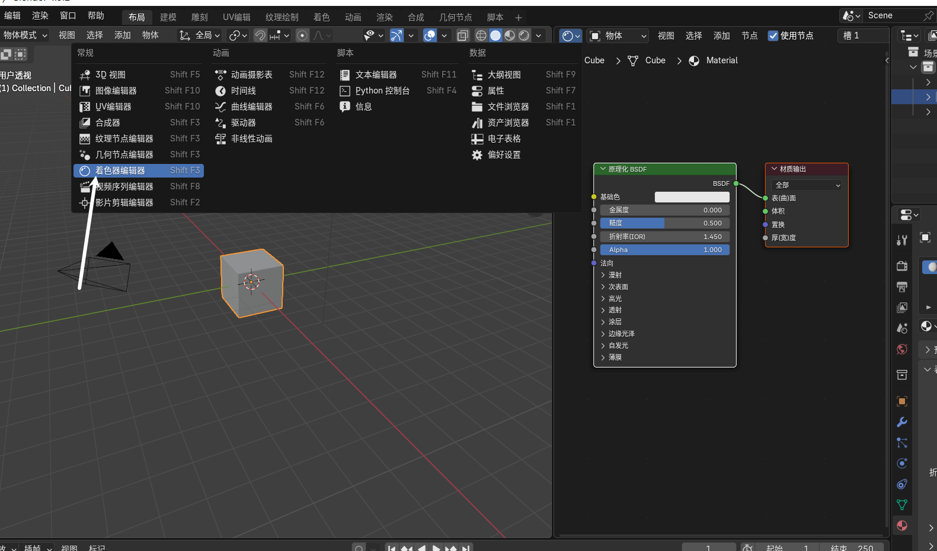Toggle the 使用节点 checkbox
Viewport: 937px width, 551px height.
tap(773, 36)
